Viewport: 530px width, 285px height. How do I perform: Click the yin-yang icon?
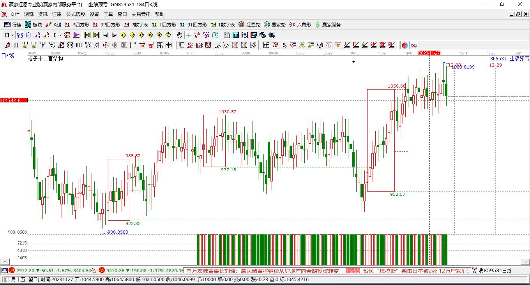click(405, 45)
